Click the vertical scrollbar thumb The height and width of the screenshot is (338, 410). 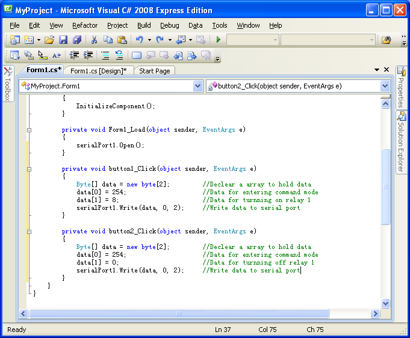click(386, 186)
